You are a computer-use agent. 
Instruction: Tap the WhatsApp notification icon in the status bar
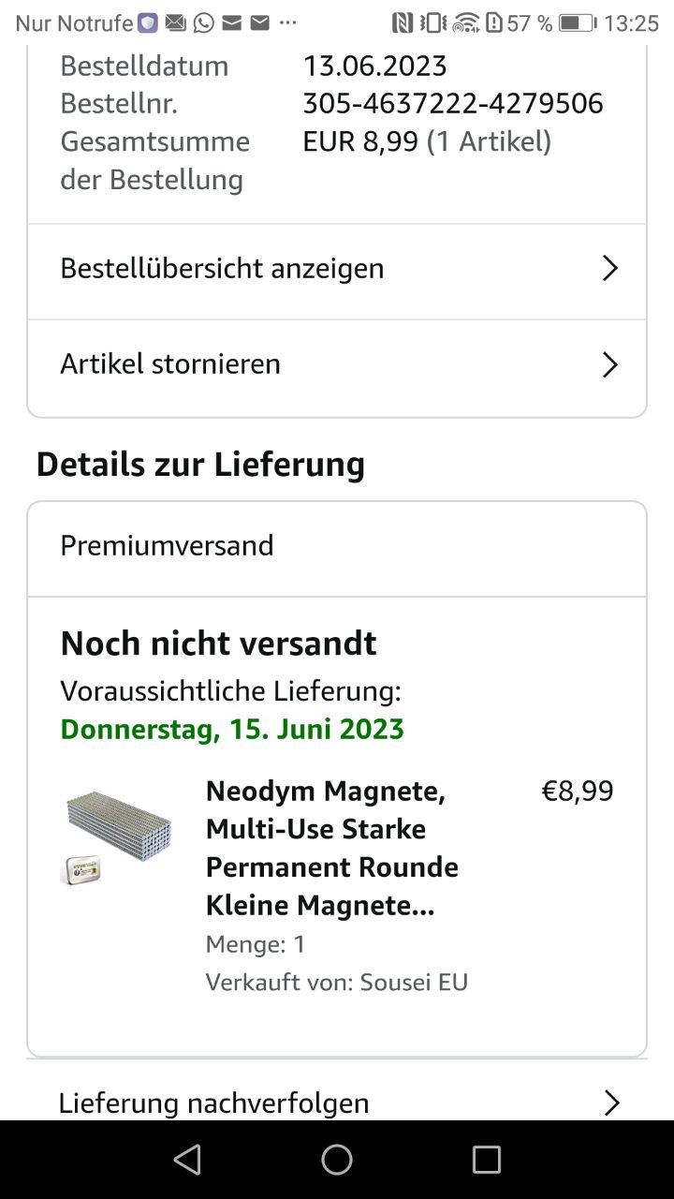[203, 23]
